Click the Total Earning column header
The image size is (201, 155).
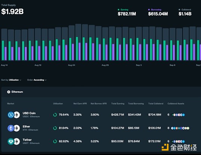118,104
